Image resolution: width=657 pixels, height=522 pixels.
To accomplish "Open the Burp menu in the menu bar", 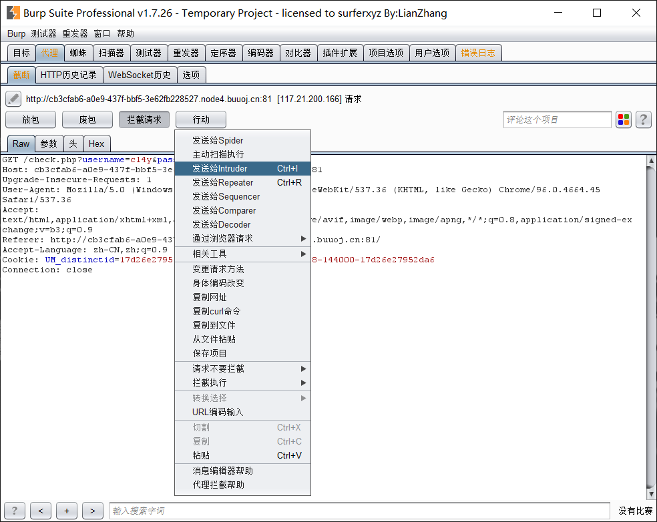I will [x=16, y=33].
